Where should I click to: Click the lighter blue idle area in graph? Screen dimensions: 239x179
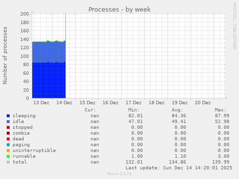(x=49, y=52)
